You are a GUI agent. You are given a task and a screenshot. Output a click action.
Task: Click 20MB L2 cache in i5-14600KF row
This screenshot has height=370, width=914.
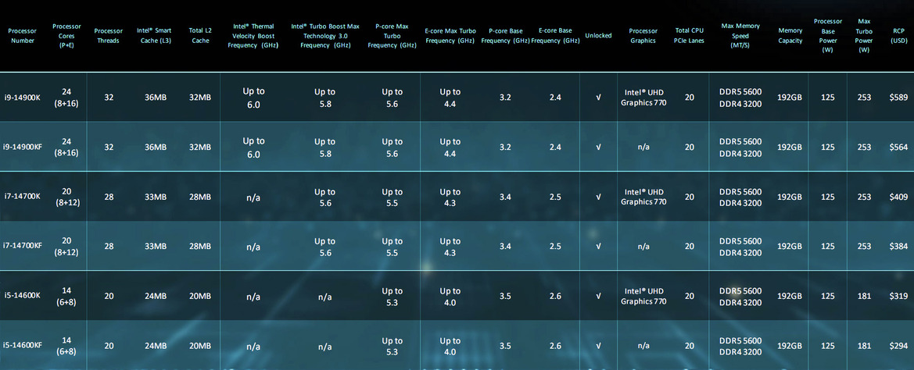tap(200, 346)
